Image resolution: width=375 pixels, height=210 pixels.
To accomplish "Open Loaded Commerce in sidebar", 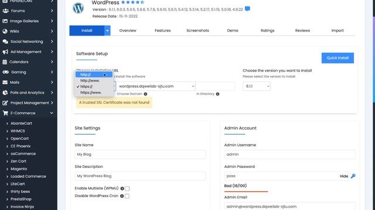I will pos(28,176).
